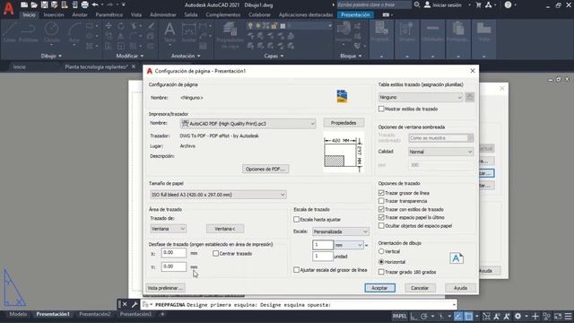Click the command line customize wrench icon
Viewport: 574px width, 323px height.
tap(135, 304)
